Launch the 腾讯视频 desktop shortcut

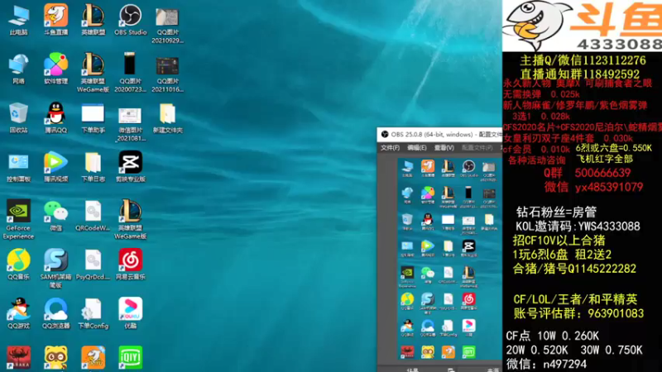[x=55, y=168]
